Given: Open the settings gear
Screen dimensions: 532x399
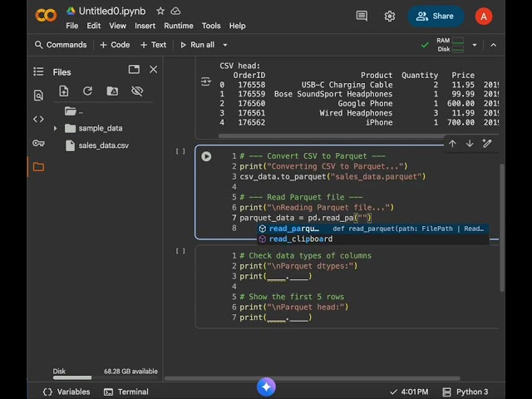Looking at the screenshot, I should pyautogui.click(x=390, y=16).
